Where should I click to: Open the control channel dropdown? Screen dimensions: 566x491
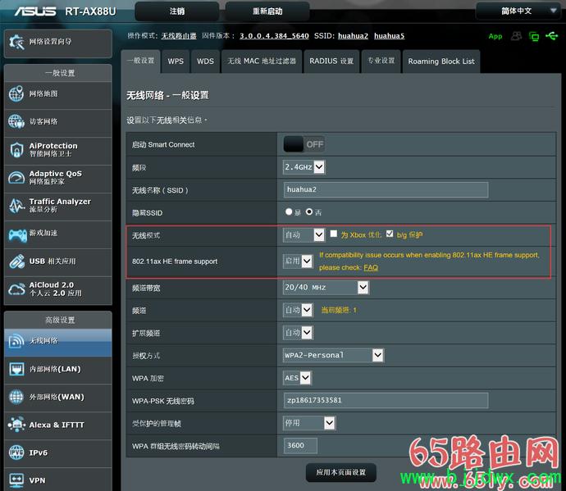click(x=298, y=310)
